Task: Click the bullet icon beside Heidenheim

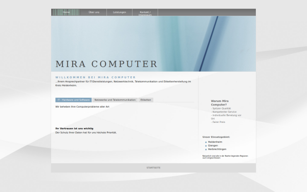Action: click(206, 142)
